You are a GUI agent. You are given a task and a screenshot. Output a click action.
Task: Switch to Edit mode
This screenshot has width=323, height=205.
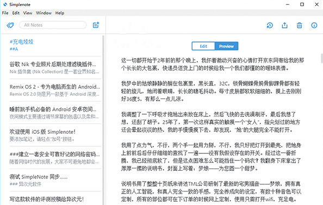[203, 46]
